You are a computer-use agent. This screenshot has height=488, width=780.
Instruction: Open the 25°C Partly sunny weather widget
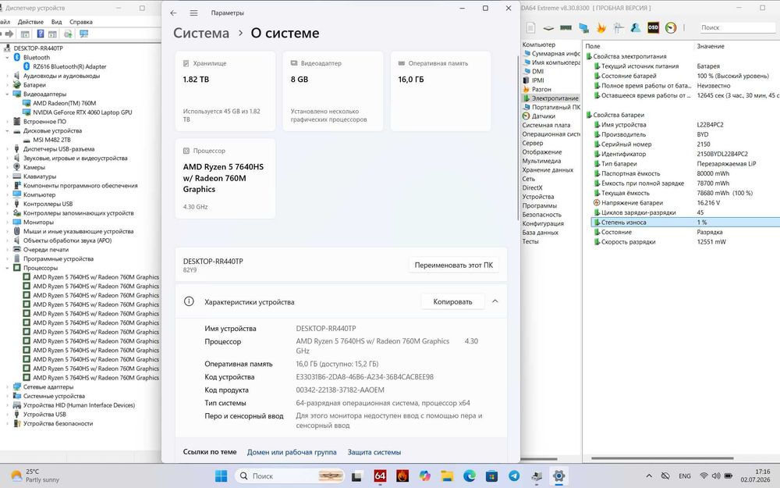tap(35, 476)
